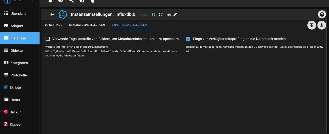Click the 'Regelmäßige Verfügbarkeits-Anfragen' description text
The width and height of the screenshot is (329, 134).
(x=255, y=49)
